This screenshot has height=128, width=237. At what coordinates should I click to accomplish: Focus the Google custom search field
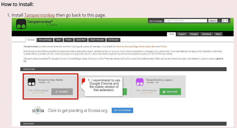(185, 21)
